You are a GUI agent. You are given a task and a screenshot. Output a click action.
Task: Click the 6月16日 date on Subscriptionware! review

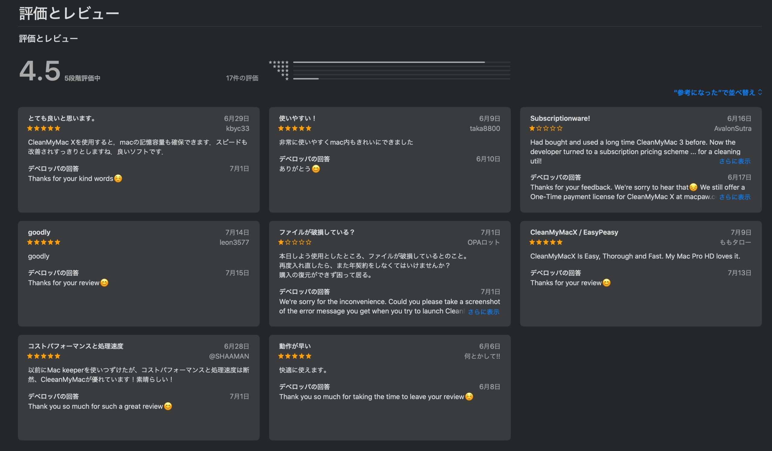coord(739,118)
